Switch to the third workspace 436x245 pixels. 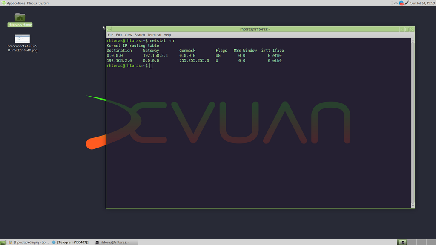421,242
